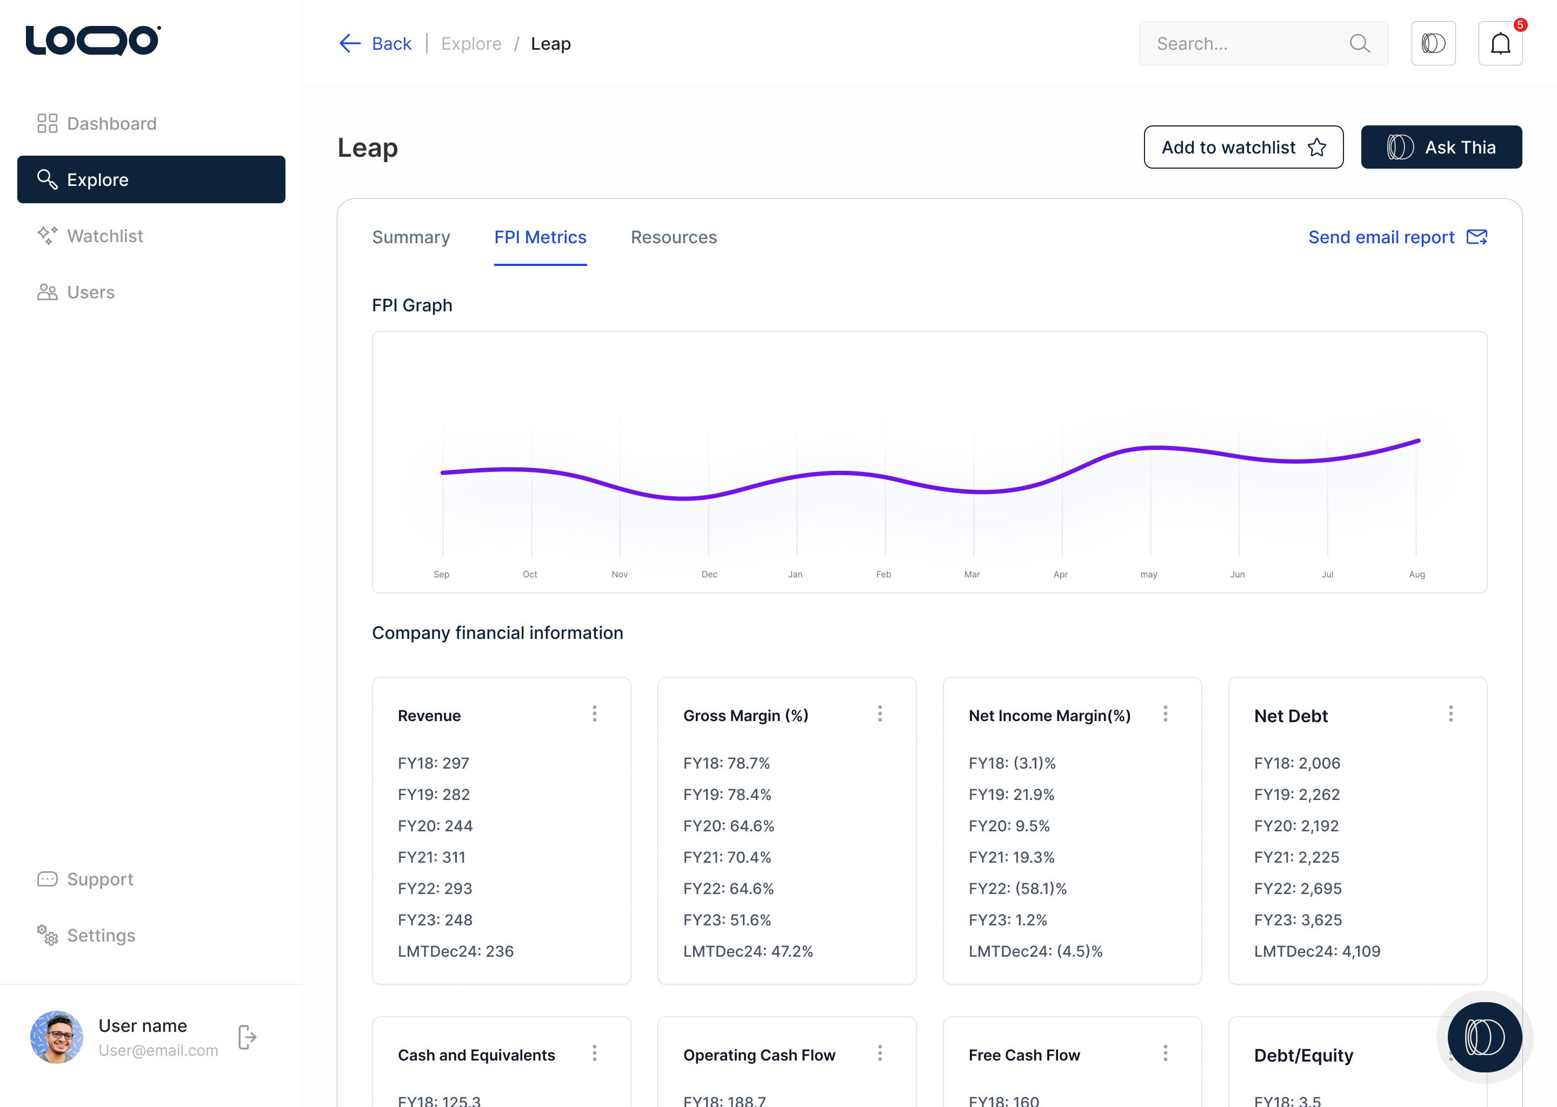The height and width of the screenshot is (1107, 1557).
Task: Click the search magnifier icon
Action: (1359, 44)
